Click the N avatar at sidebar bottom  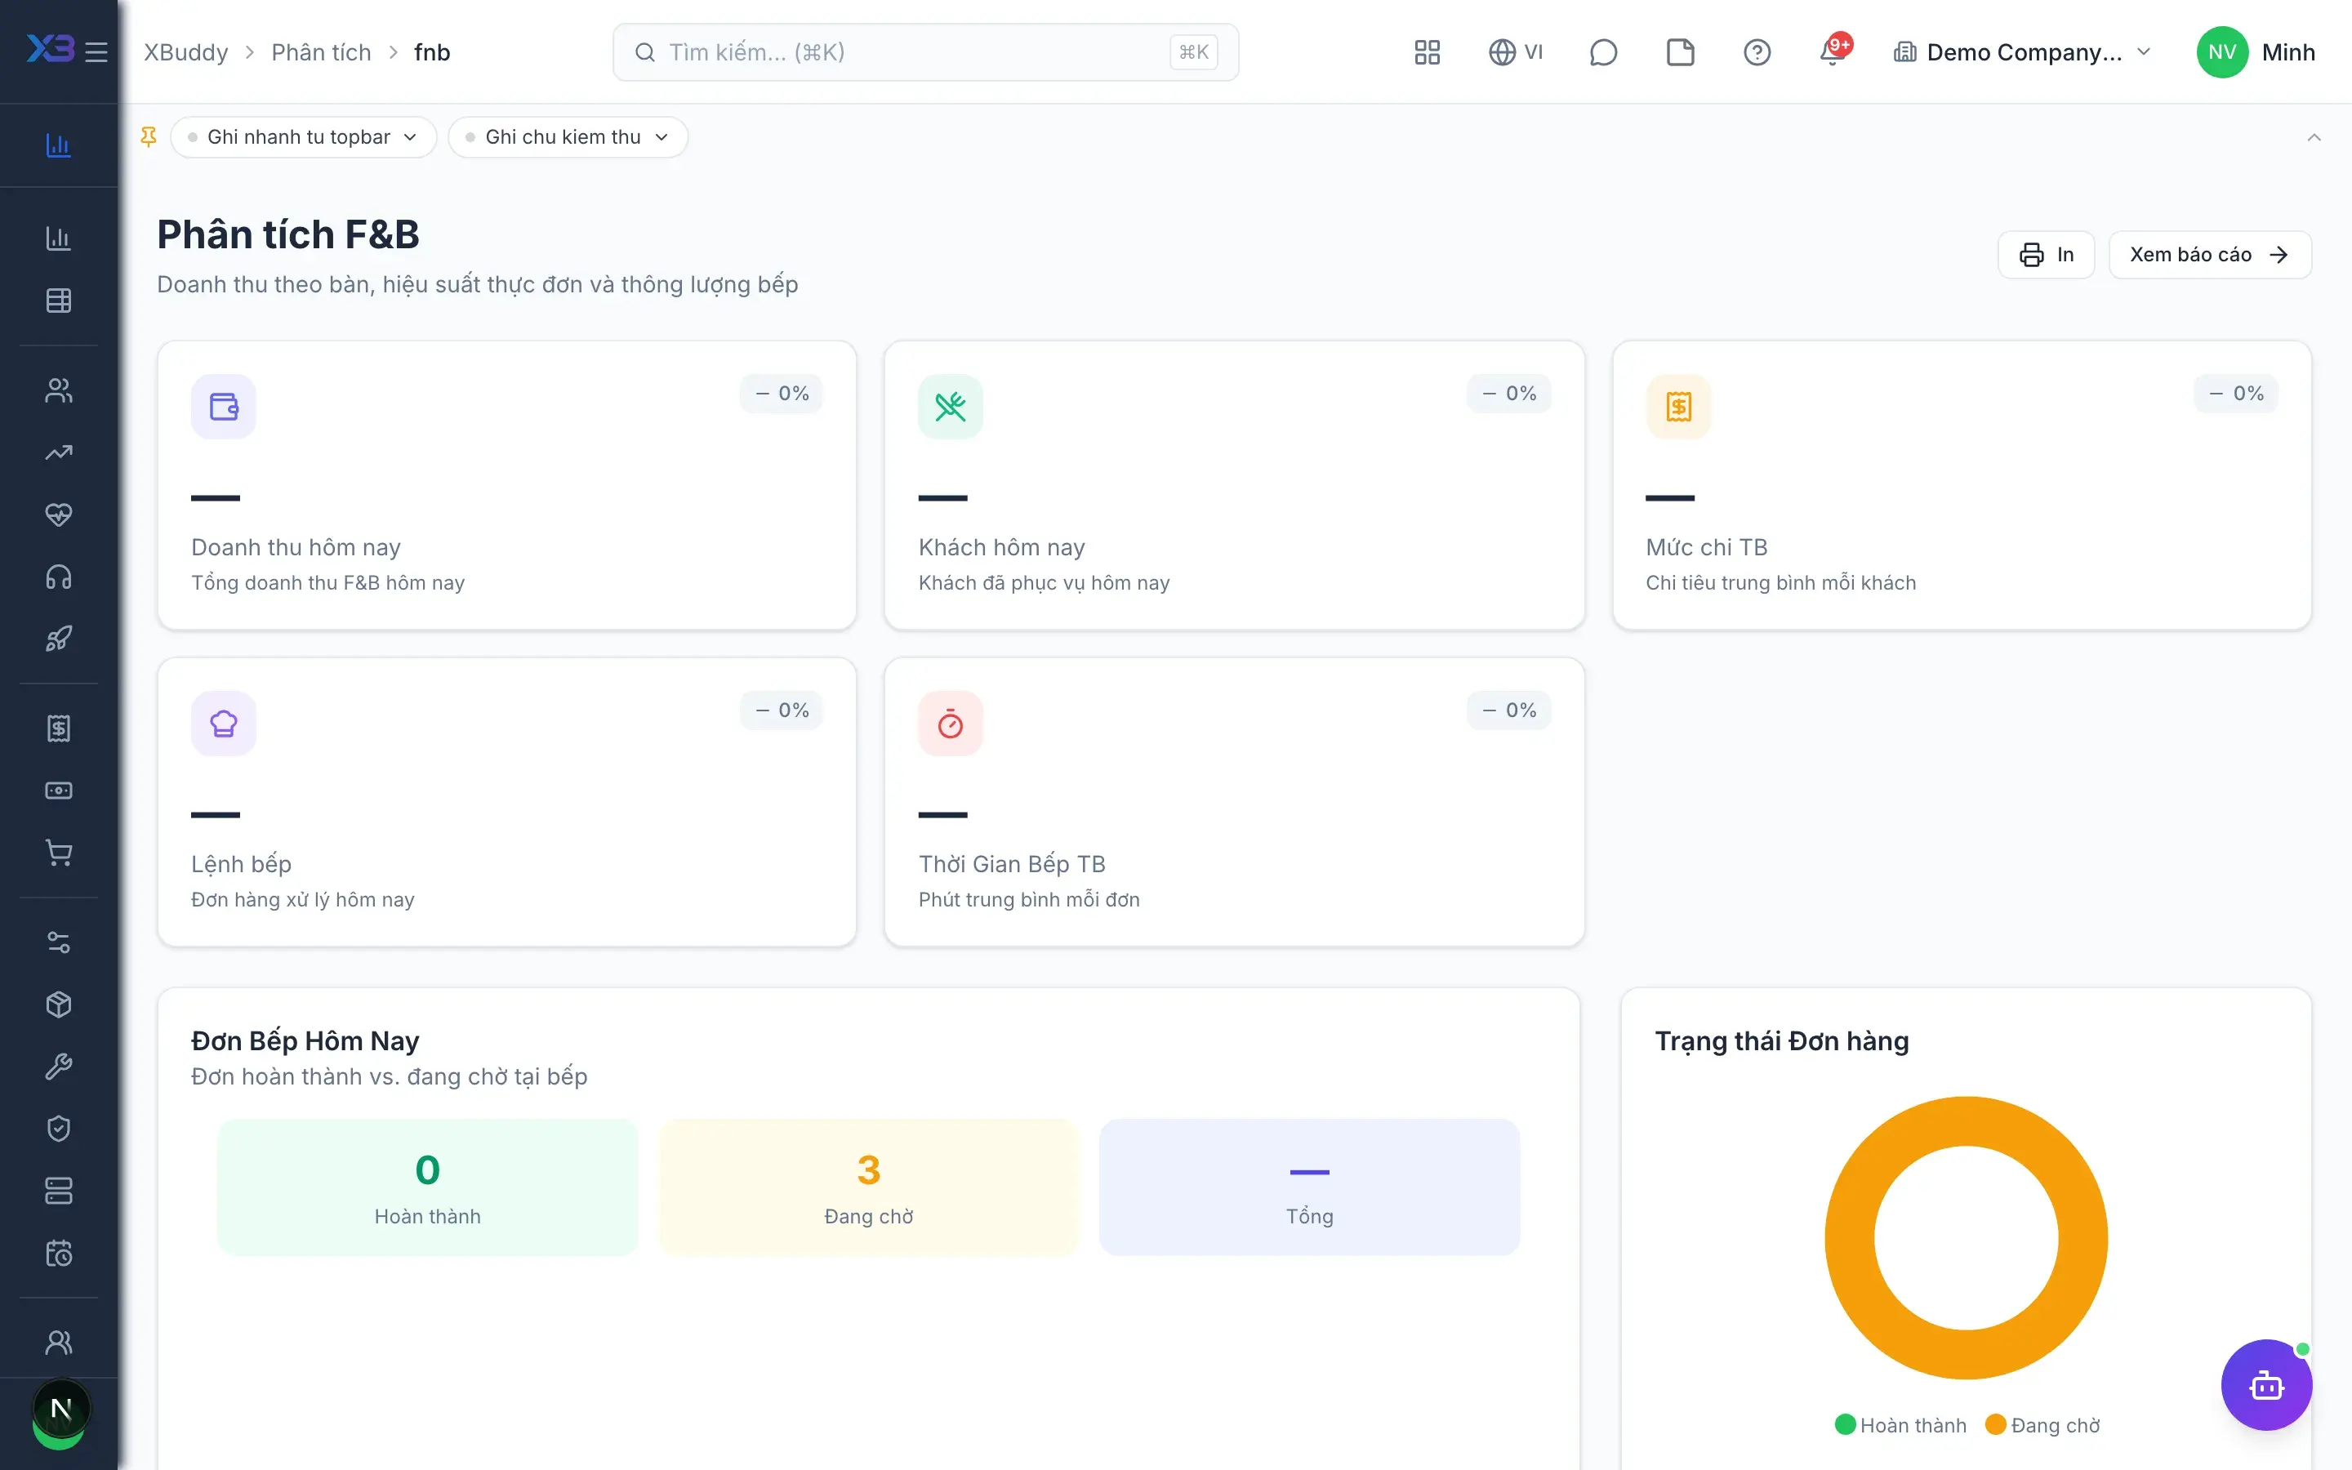pos(61,1408)
